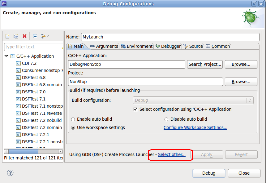Click Select other launcher link
Screen dimensions: 266x183
click(x=172, y=154)
